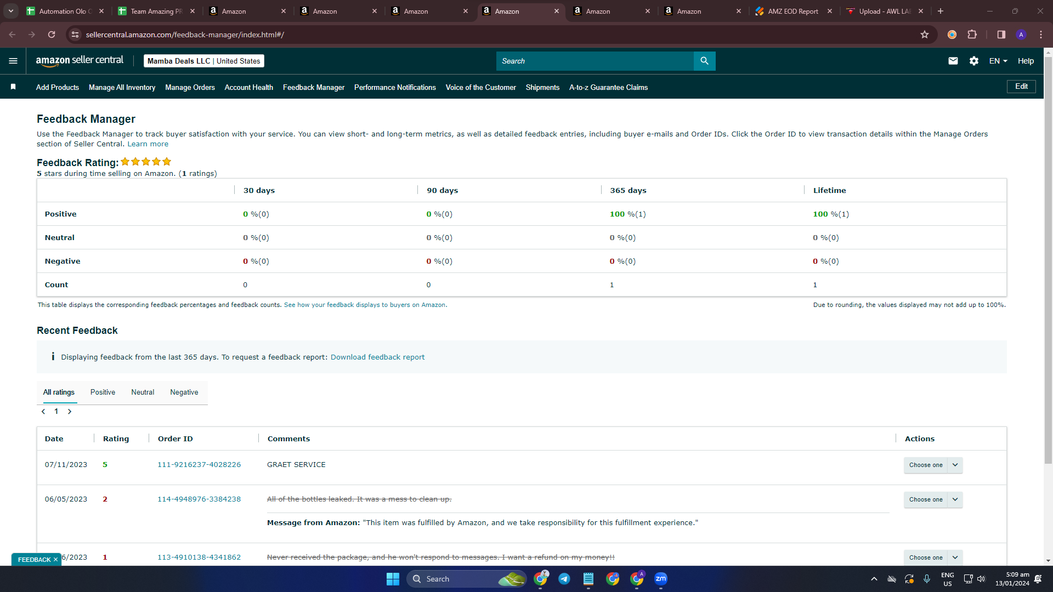Click the Seller Central search field
The width and height of the screenshot is (1053, 592).
595,61
